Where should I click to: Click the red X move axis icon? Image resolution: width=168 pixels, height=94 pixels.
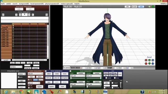point(146,64)
